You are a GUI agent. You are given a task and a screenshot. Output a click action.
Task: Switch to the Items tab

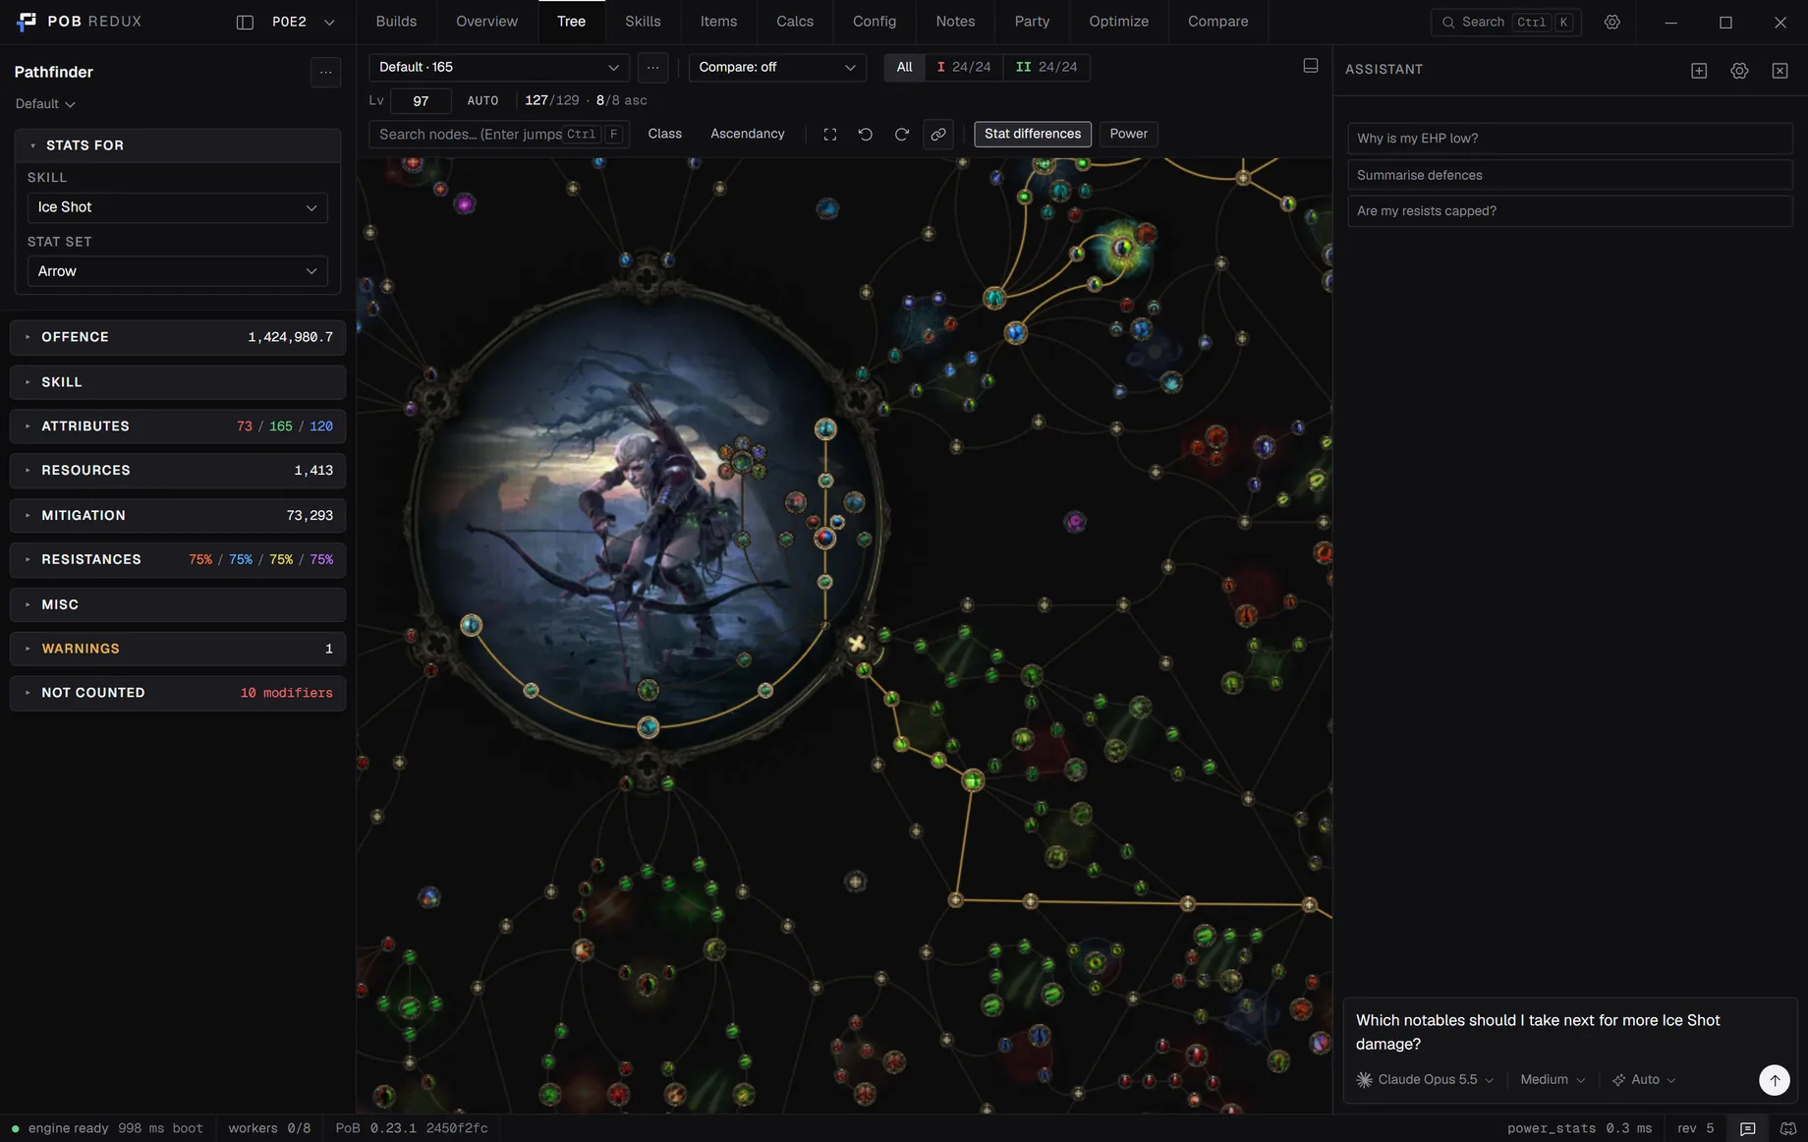pos(718,22)
